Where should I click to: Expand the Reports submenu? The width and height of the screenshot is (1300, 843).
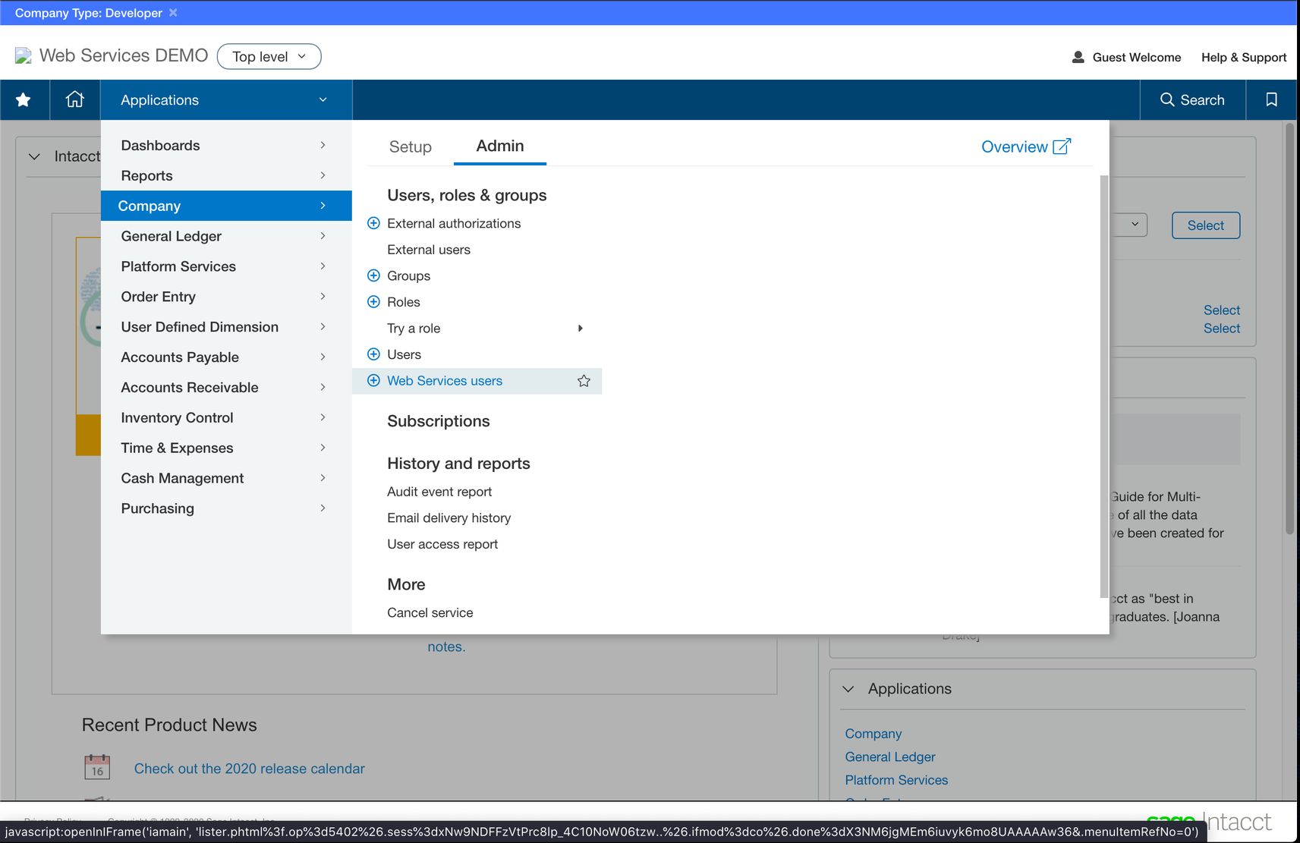coord(226,175)
